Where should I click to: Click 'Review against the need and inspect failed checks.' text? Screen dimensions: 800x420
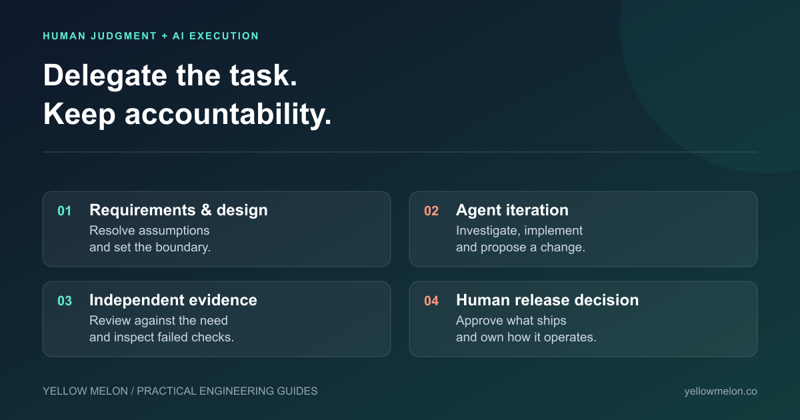162,329
